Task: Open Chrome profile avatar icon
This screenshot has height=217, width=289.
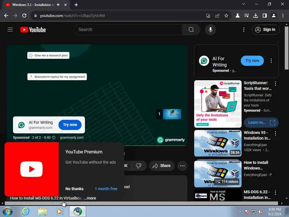Action: (x=274, y=16)
